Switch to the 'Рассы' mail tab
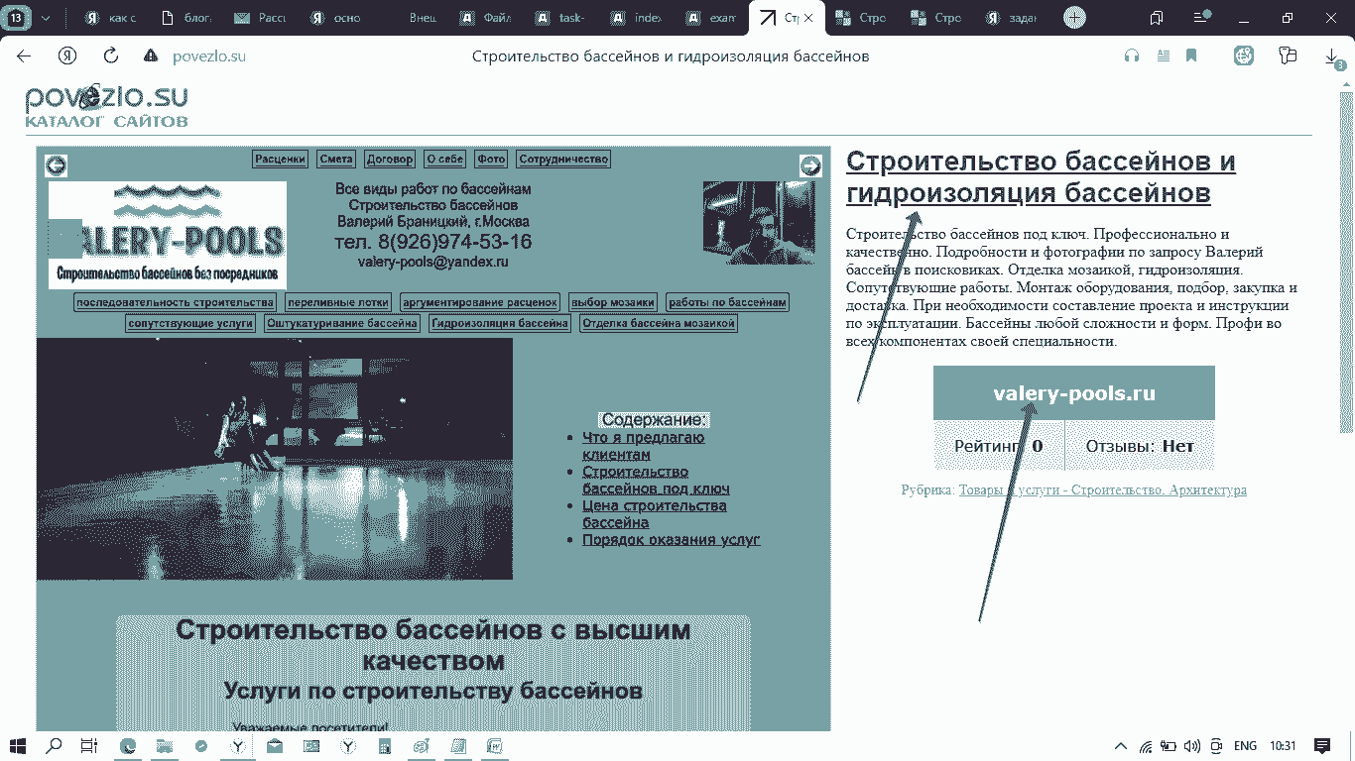Viewport: 1355px width, 761px height. pyautogui.click(x=263, y=18)
